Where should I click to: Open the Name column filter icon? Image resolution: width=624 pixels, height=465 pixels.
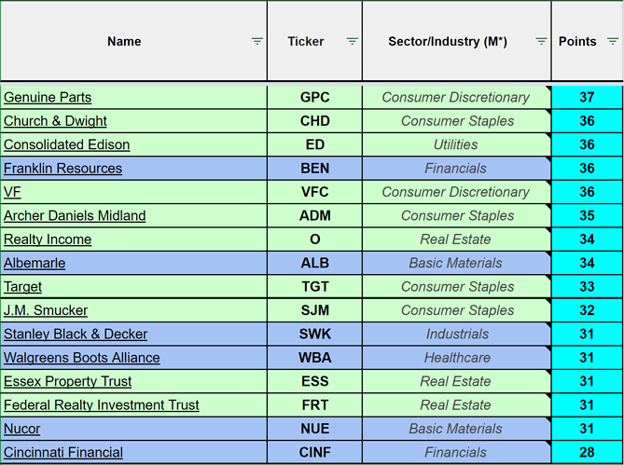pos(257,41)
